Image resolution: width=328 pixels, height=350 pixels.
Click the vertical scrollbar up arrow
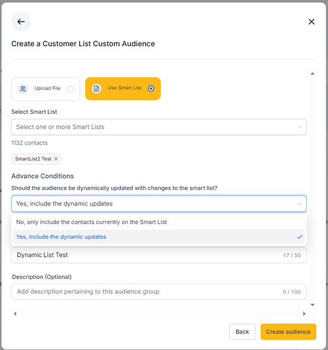(x=312, y=74)
